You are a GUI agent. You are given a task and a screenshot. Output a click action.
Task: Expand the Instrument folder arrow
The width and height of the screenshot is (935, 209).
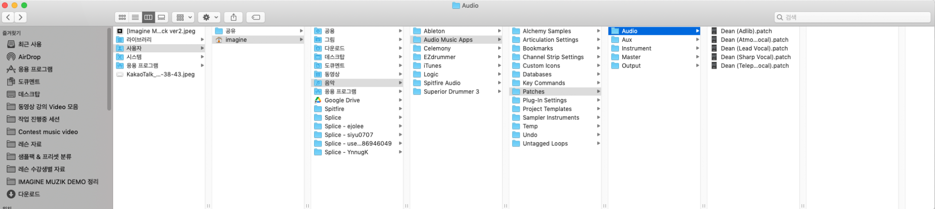tap(697, 48)
